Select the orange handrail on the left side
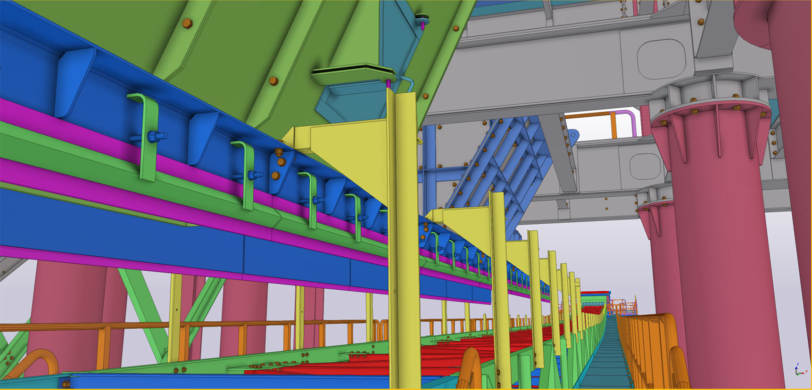812x390 pixels. (141, 326)
